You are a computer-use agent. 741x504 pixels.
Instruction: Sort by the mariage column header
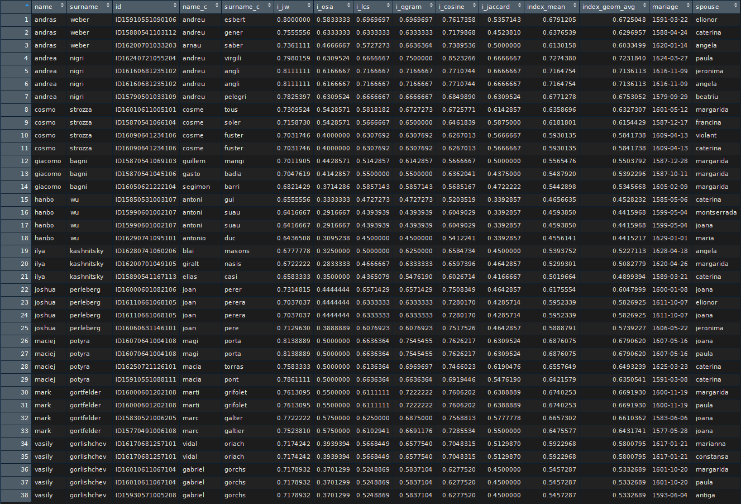(671, 7)
